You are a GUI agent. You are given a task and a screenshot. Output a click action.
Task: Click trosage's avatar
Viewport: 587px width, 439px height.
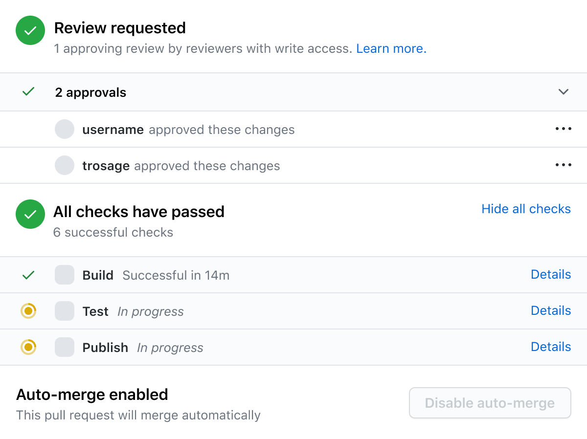(x=64, y=165)
